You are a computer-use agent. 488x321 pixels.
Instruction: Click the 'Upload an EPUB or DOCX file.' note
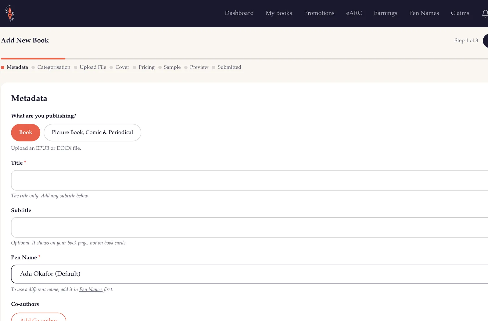(46, 148)
